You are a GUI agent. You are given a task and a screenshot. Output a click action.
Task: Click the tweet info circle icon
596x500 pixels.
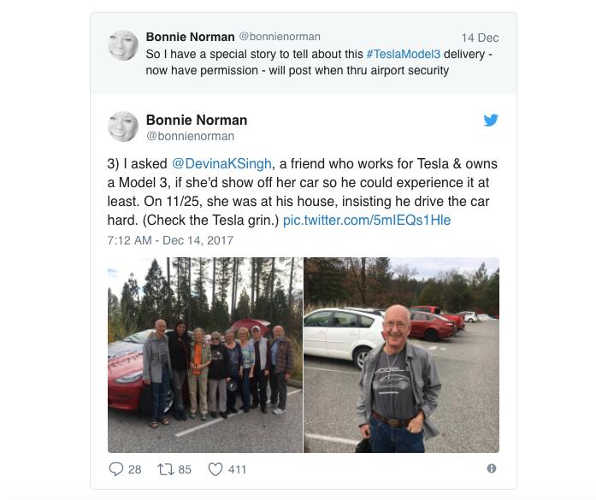coord(492,468)
